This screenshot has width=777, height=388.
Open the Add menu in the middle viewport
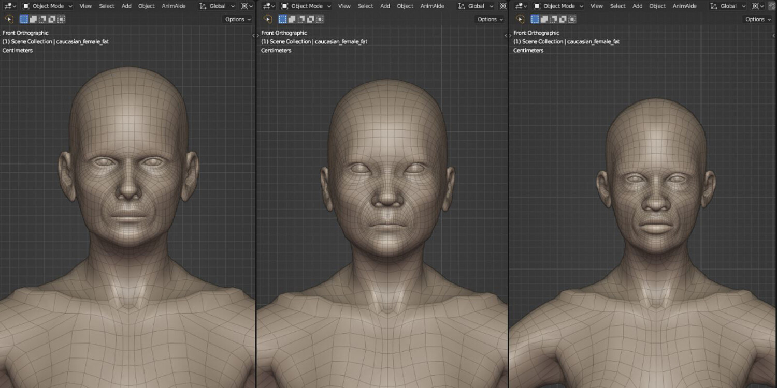385,6
